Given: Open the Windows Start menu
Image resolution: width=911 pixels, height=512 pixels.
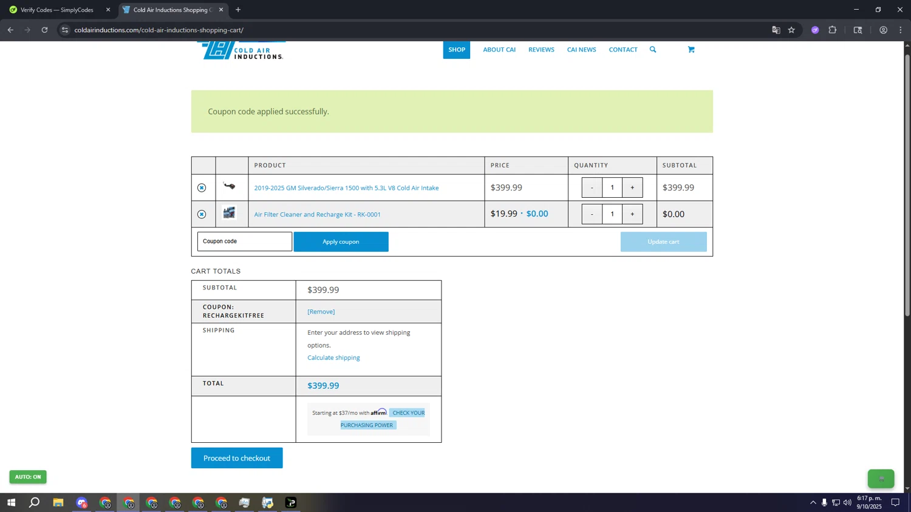Looking at the screenshot, I should pos(11,503).
